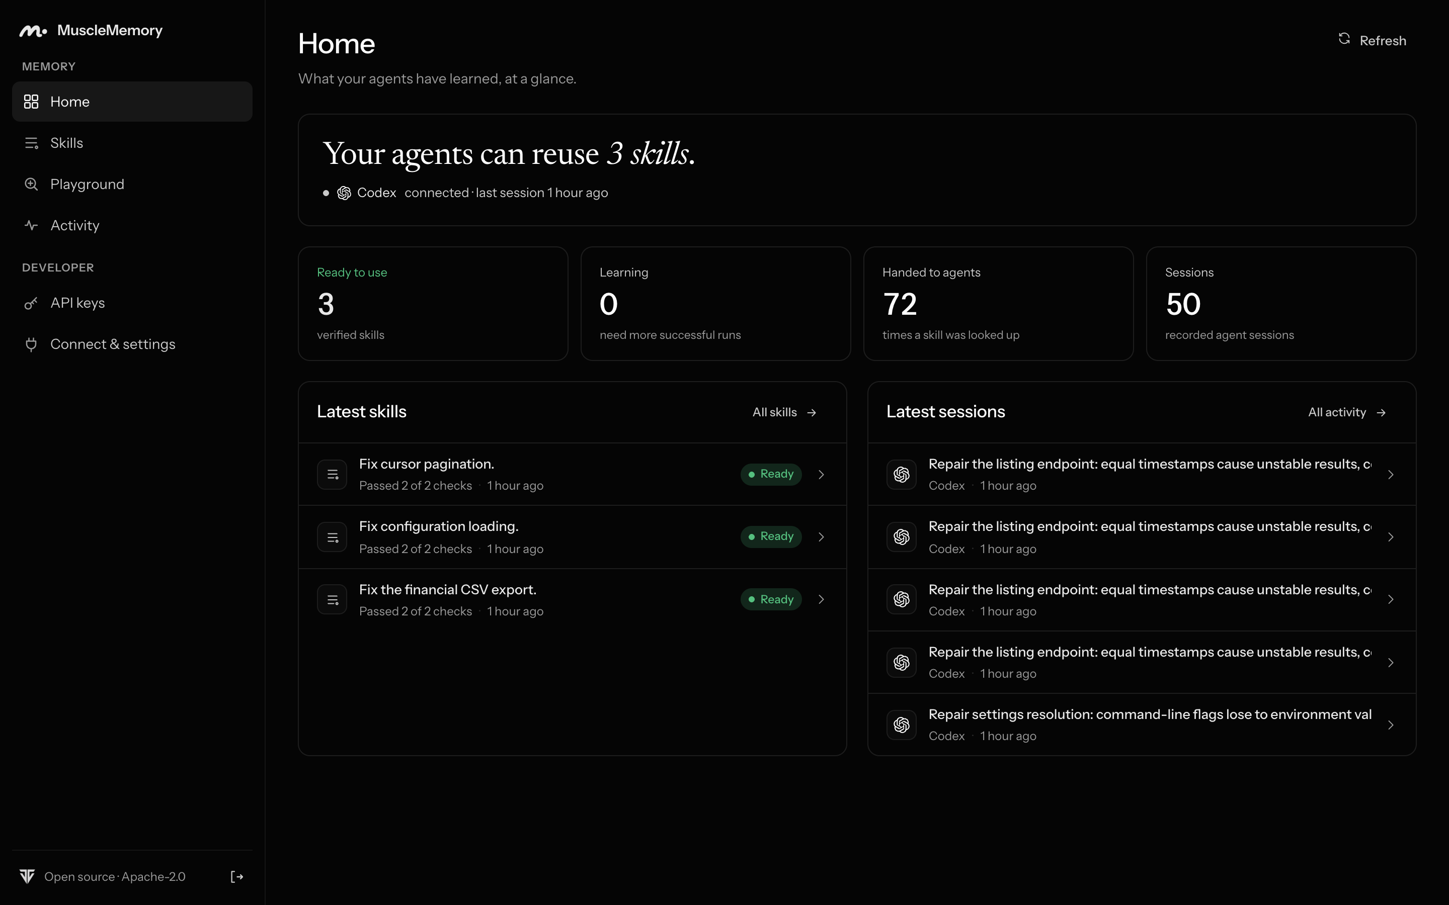Viewport: 1449px width, 905px height.
Task: Open the chevron on Fix the financial CSV export row
Action: coord(822,599)
